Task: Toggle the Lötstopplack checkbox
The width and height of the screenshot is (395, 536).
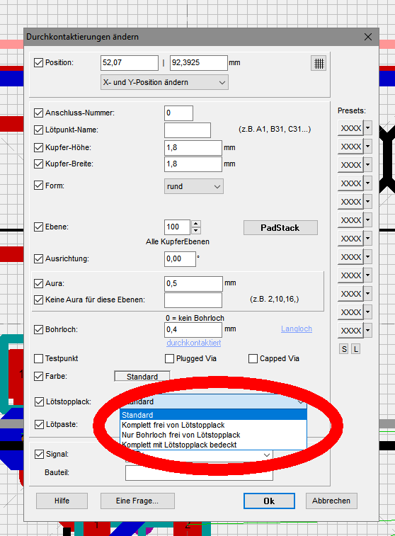Action: 40,401
